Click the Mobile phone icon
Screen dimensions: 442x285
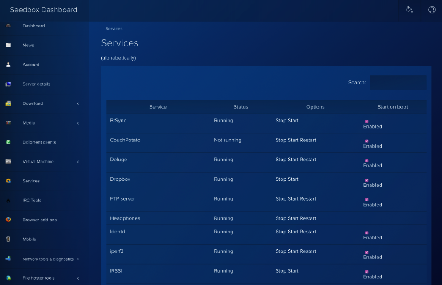[x=8, y=239]
